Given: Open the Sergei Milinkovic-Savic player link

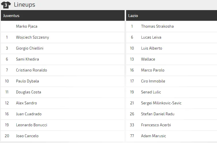Looking at the screenshot, I should pos(161,103).
